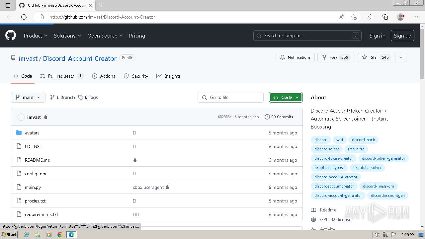The image size is (425, 239).
Task: Open the requirements.txt file
Action: [x=42, y=214]
